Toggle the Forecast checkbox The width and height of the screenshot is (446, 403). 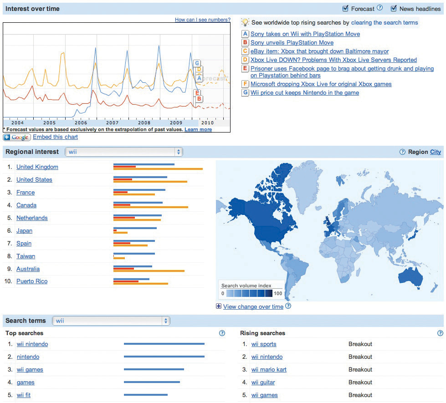point(345,8)
